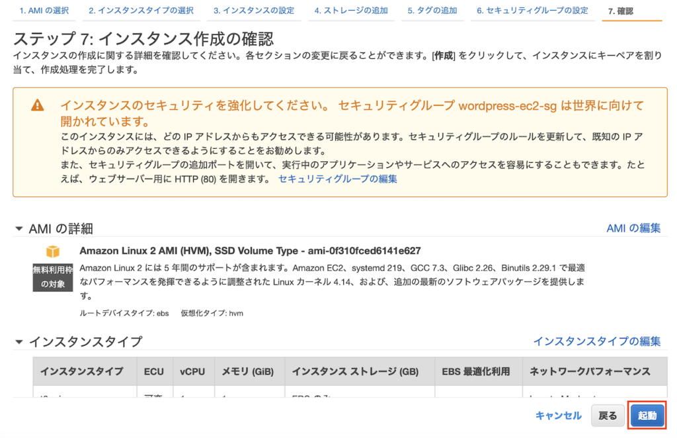Viewport: 677px width, 438px height.
Task: Click the 起動 launch button
Action: tap(647, 416)
